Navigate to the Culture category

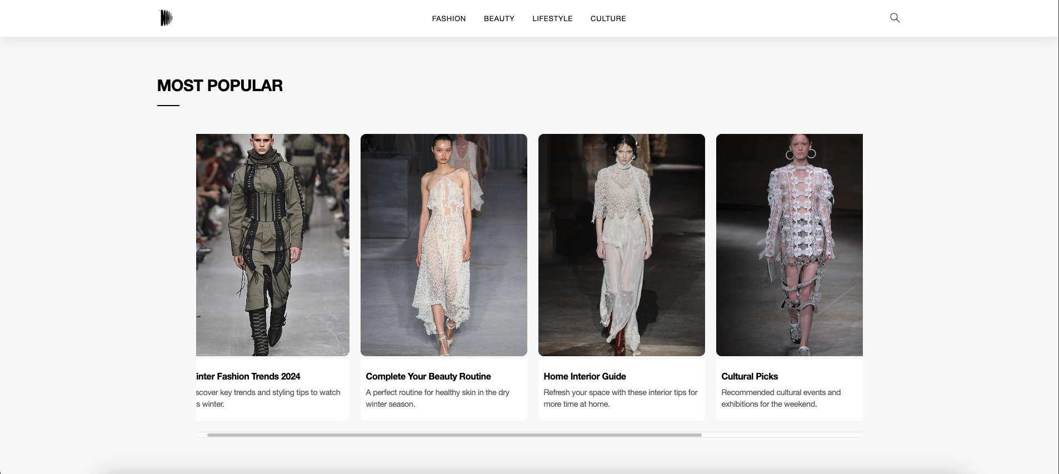point(608,18)
